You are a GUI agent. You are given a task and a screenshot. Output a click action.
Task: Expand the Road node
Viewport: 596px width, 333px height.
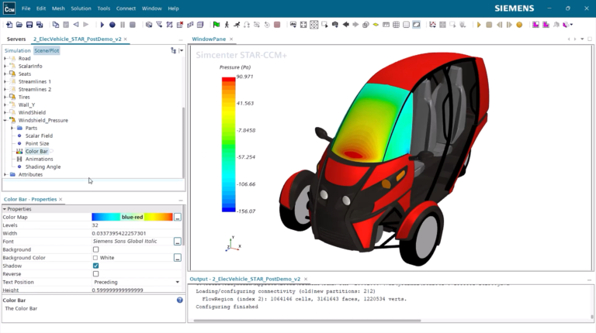5,58
